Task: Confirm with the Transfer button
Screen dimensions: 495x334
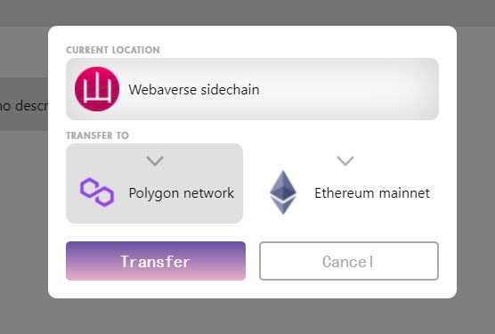Action: [x=156, y=261]
